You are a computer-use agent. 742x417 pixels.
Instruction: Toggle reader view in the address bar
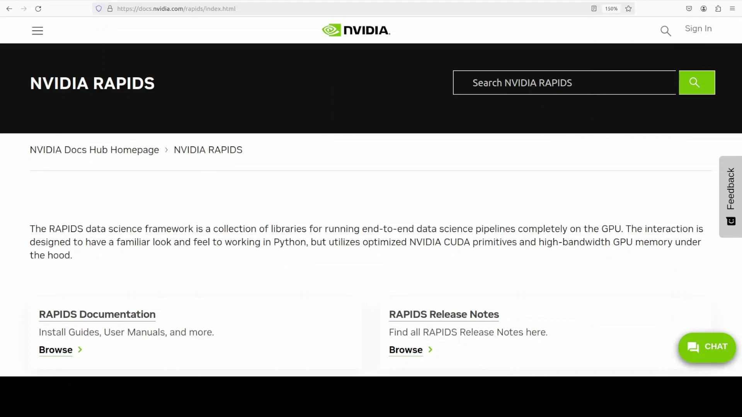click(x=593, y=8)
